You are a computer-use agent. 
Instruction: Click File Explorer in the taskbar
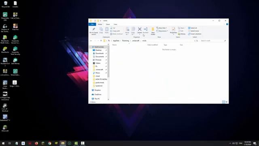[x=63, y=143]
